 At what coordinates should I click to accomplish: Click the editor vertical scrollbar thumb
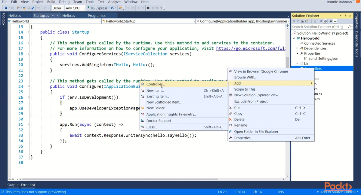[288, 63]
